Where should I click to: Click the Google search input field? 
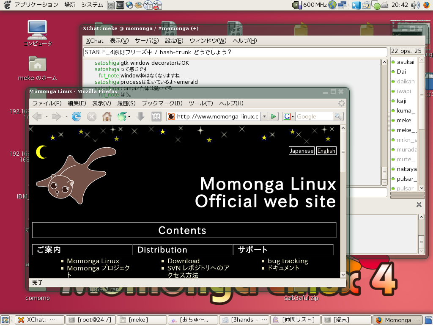pyautogui.click(x=314, y=116)
